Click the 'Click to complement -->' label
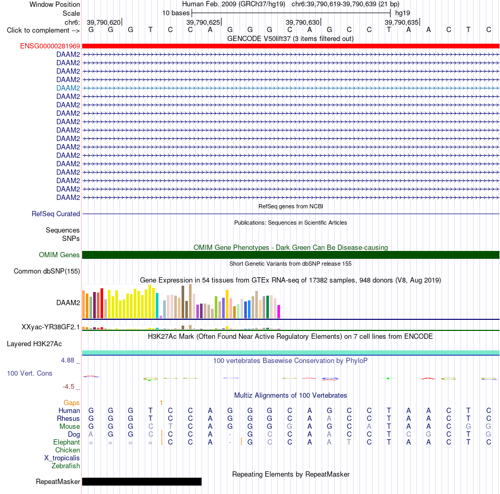 (x=43, y=31)
